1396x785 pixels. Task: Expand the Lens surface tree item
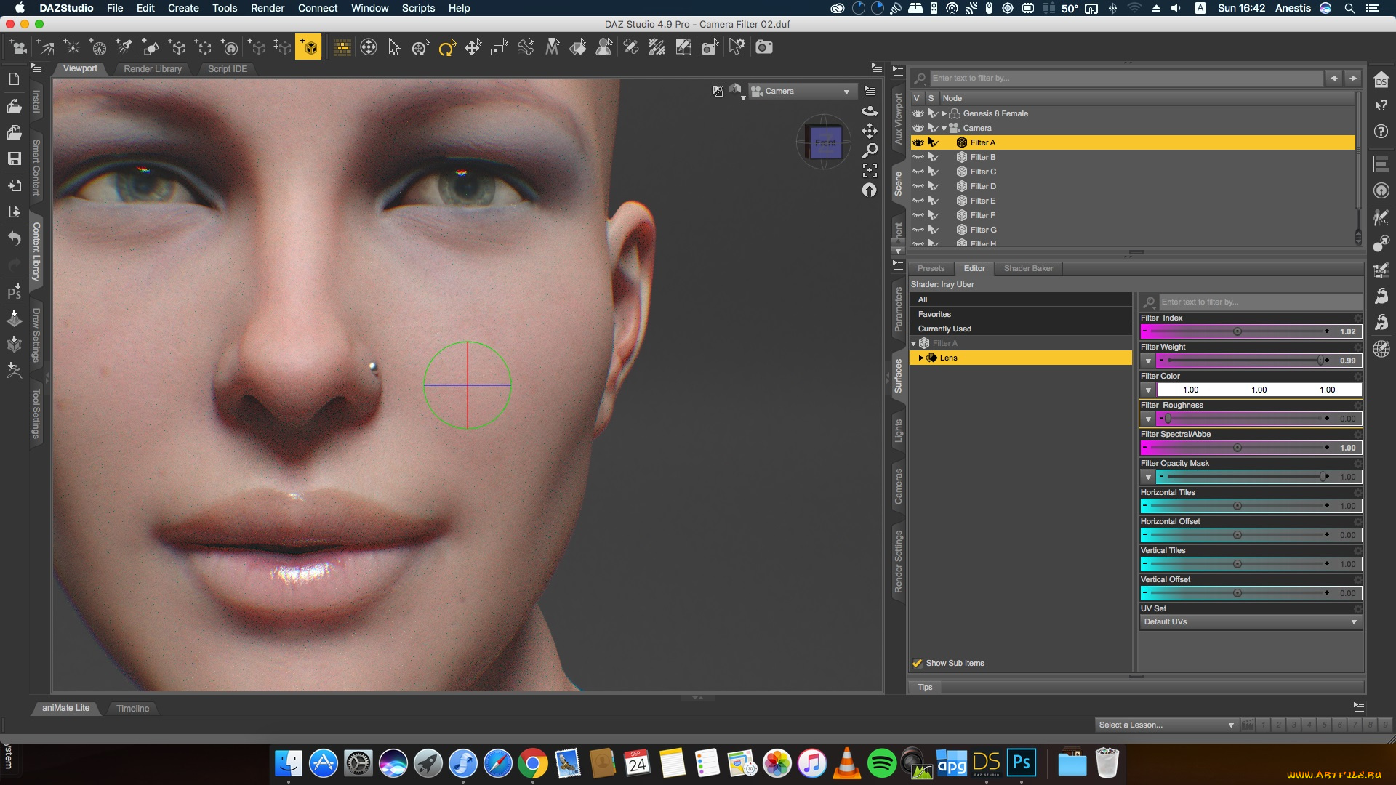point(920,358)
